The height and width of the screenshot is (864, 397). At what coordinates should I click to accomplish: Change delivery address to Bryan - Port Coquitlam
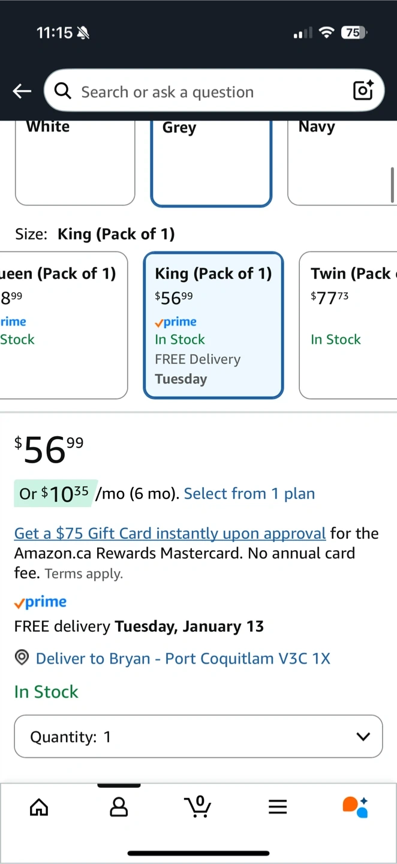point(183,658)
